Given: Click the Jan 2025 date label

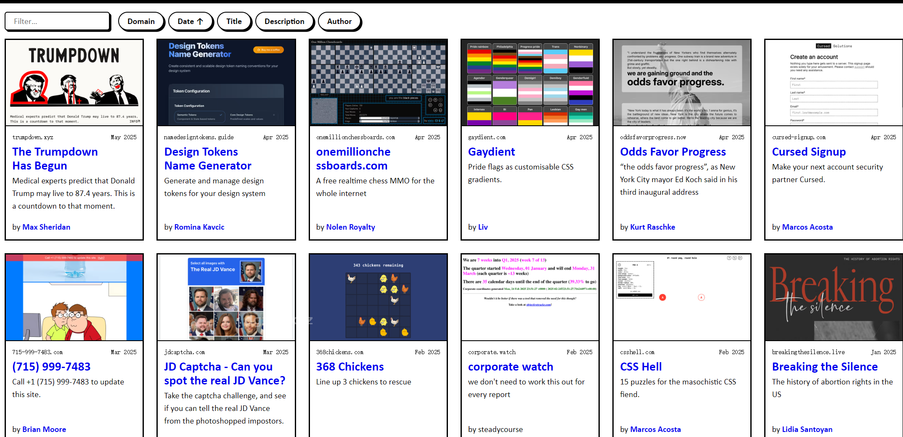Looking at the screenshot, I should pyautogui.click(x=884, y=352).
